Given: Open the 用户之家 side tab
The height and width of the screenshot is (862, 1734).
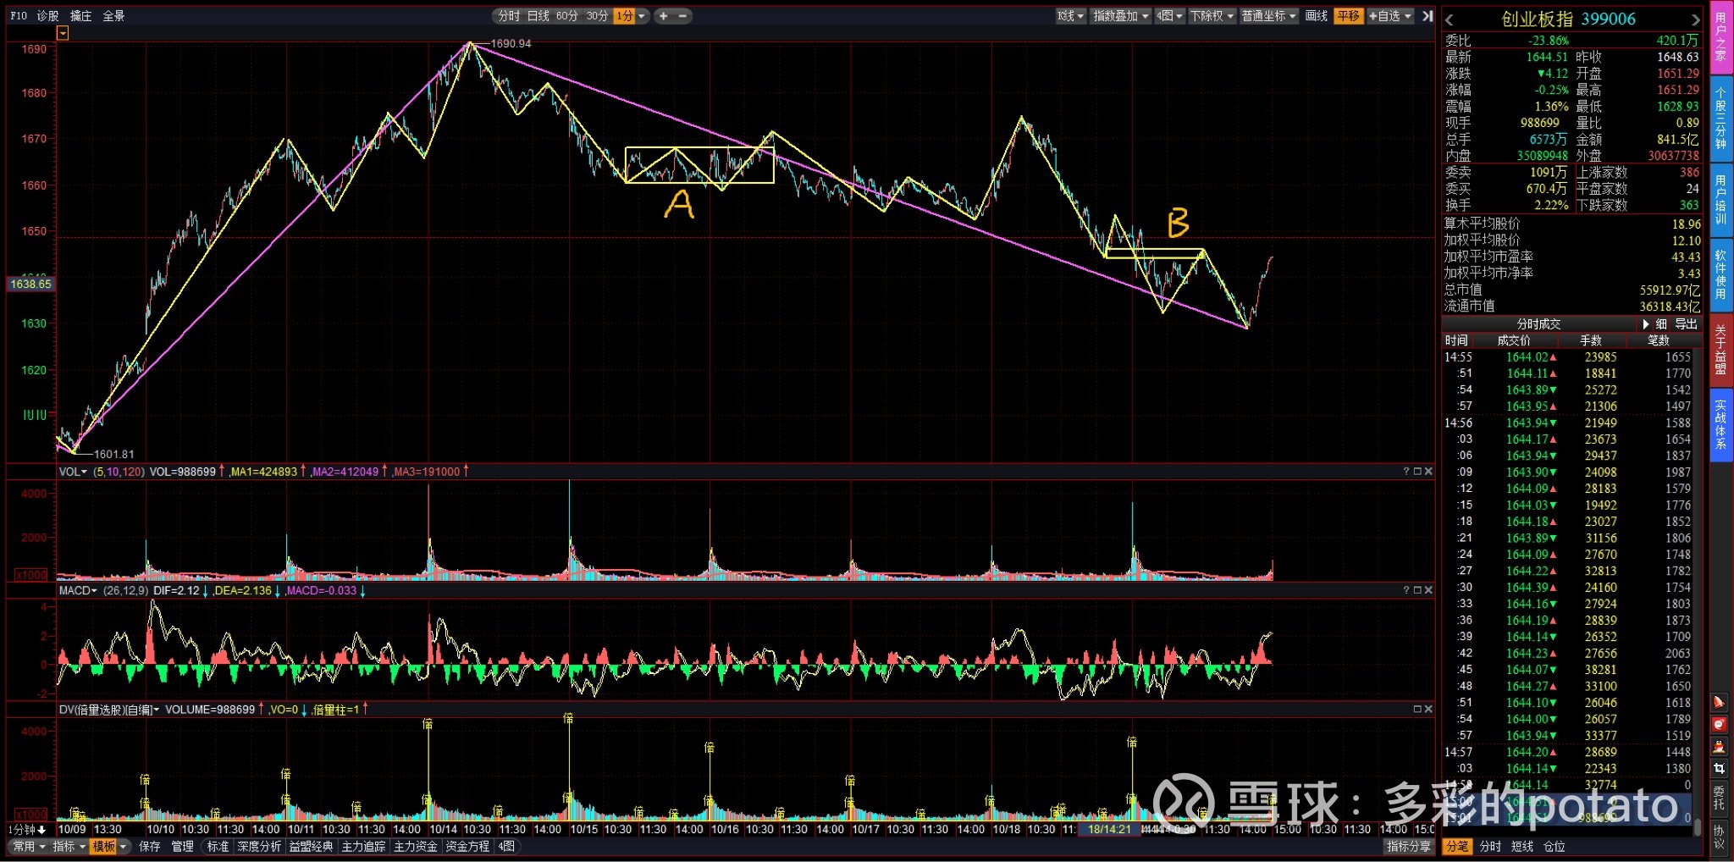Looking at the screenshot, I should click(1720, 38).
